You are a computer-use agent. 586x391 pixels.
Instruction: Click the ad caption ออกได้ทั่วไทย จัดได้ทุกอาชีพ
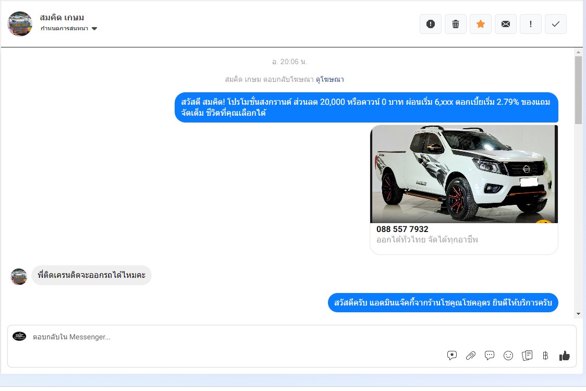pyautogui.click(x=427, y=240)
